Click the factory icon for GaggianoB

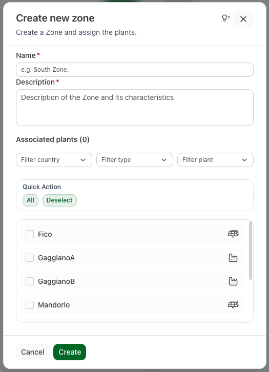233,281
